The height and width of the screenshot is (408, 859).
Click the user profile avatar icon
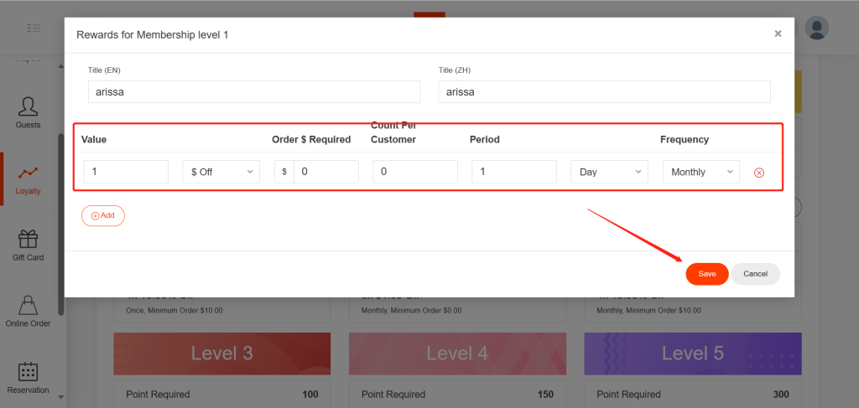tap(816, 28)
